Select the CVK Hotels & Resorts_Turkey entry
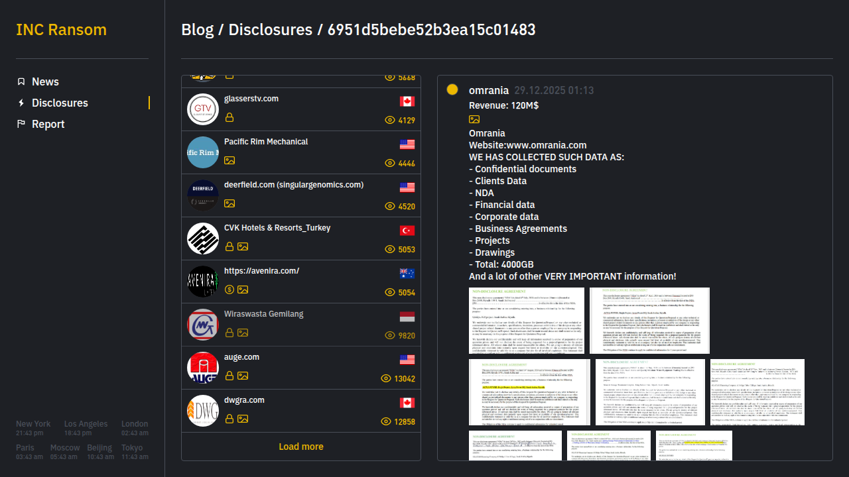This screenshot has width=849, height=477. pos(277,228)
